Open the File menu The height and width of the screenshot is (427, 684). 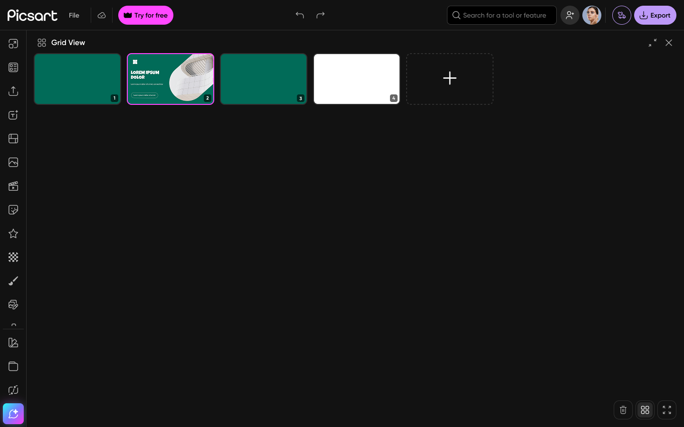74,15
